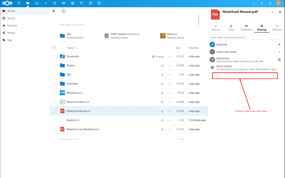Open the notifications bell icon
The width and height of the screenshot is (285, 178).
pos(262,3)
